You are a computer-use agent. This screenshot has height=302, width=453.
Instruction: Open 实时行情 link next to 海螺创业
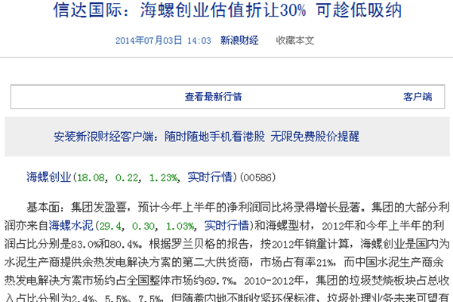[x=210, y=177]
